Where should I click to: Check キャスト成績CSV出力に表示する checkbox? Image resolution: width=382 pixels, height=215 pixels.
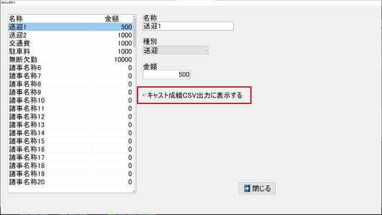pos(144,95)
